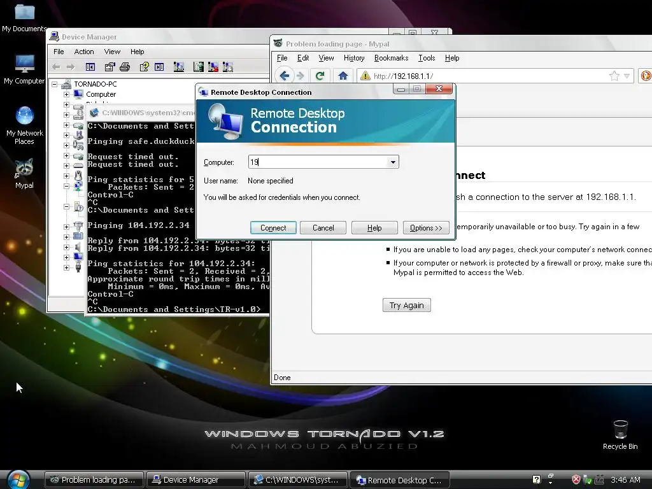Click the Windows Start orb

coord(18,479)
